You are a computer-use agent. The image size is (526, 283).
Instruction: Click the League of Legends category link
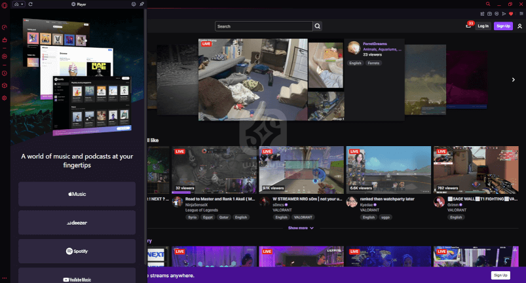coord(202,210)
